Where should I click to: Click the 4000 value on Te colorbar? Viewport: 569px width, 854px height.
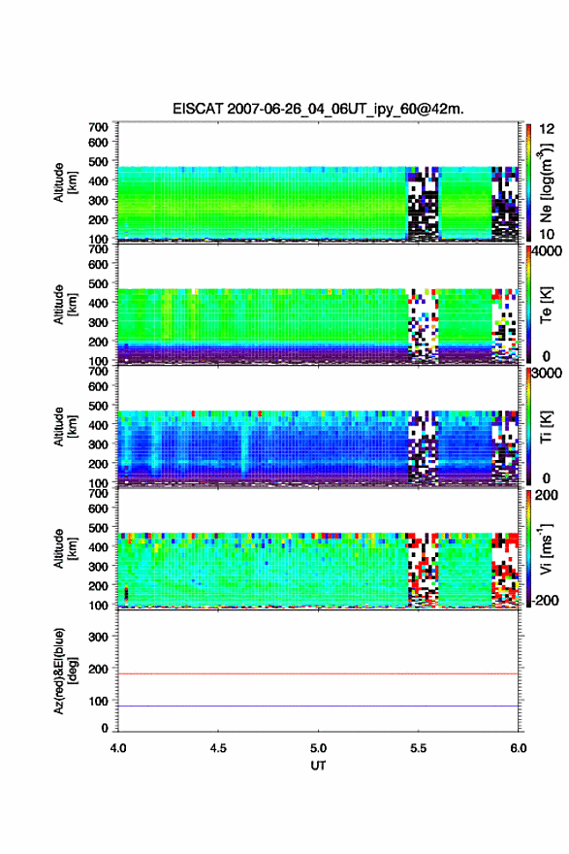(x=548, y=251)
